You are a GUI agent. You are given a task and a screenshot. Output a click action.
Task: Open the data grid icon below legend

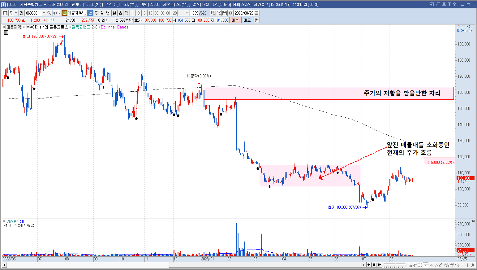coord(6,32)
